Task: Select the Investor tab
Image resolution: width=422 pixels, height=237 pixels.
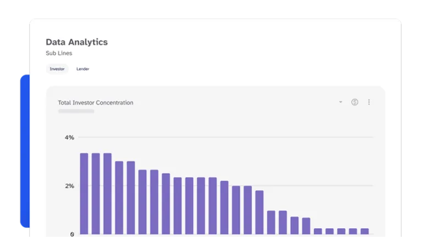Action: (57, 69)
